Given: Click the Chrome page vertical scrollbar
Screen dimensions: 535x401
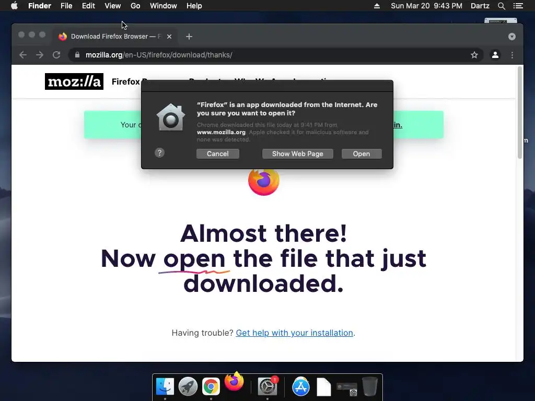Looking at the screenshot, I should pyautogui.click(x=520, y=113).
